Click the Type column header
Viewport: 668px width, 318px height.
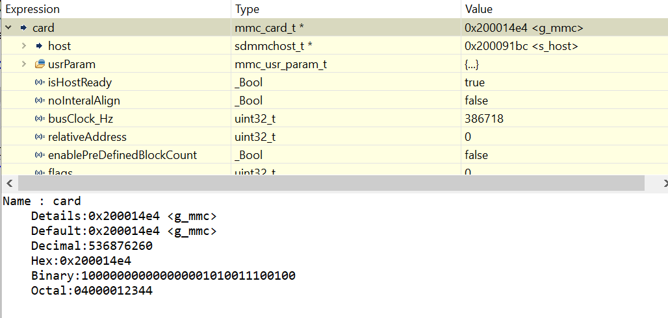(247, 9)
